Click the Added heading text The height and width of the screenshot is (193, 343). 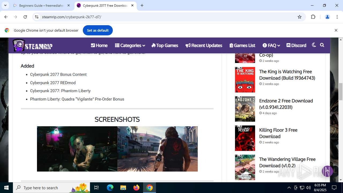(27, 66)
